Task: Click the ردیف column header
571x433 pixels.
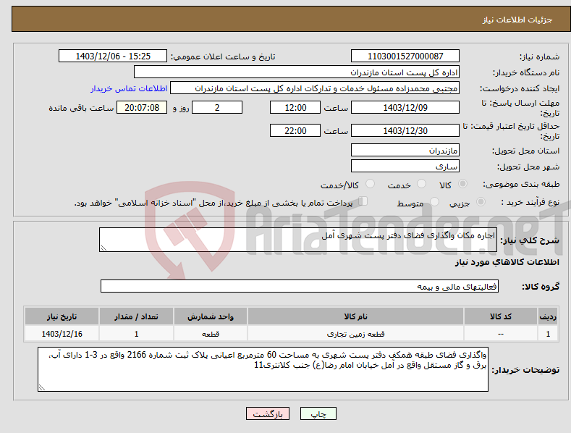Action: [x=548, y=316]
